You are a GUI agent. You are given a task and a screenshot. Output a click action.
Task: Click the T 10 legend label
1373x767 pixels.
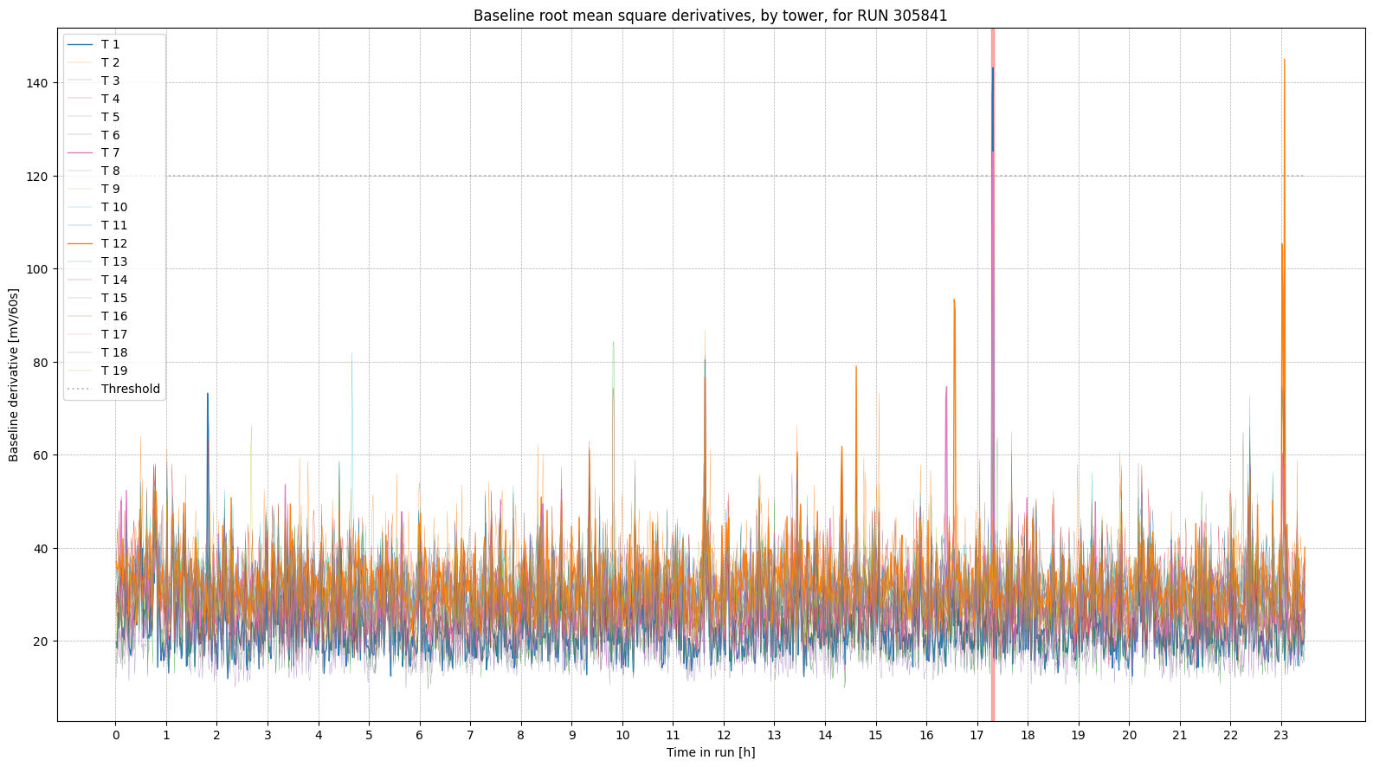pos(114,207)
